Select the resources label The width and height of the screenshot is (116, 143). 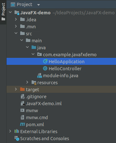47,83
